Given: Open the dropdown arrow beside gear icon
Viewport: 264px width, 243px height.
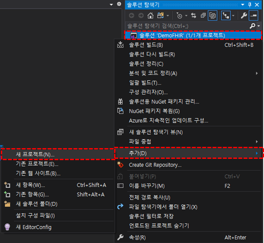Looking at the screenshot, I should click(x=111, y=5).
